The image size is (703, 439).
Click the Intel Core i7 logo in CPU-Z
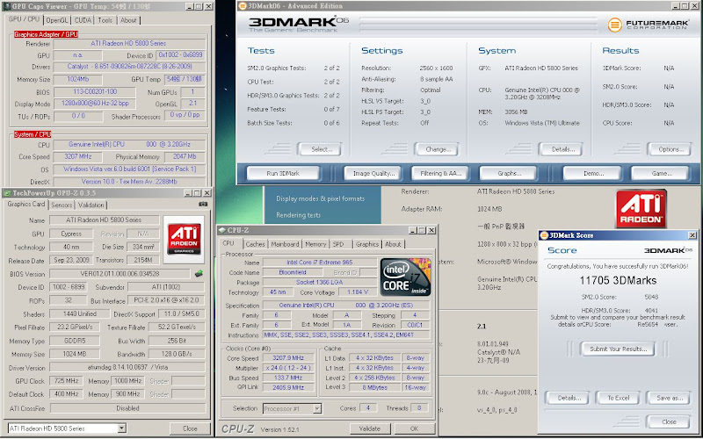[x=405, y=277]
